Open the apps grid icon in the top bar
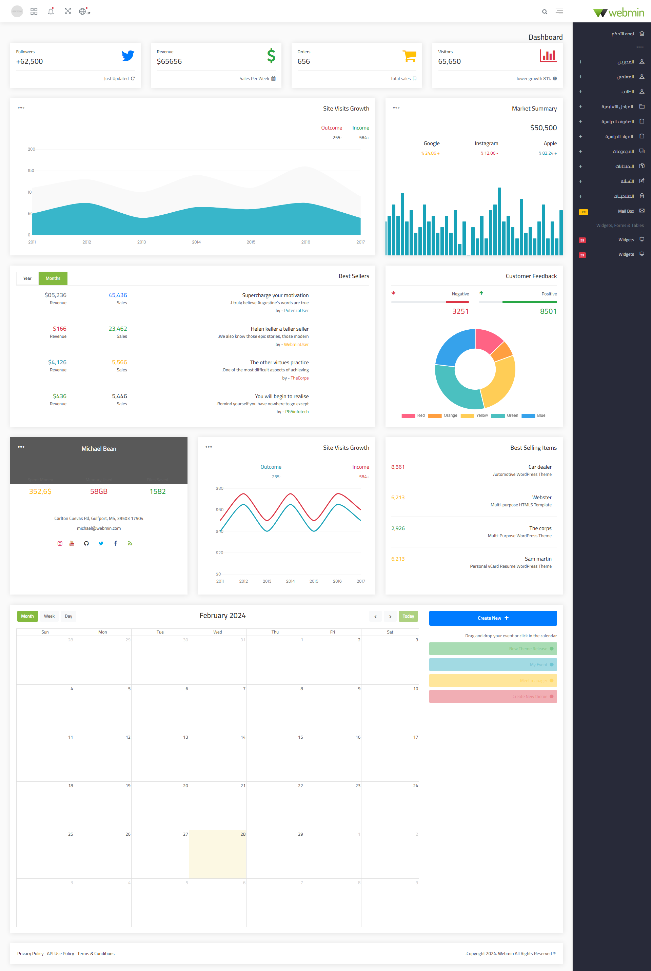The height and width of the screenshot is (971, 651). pos(34,11)
